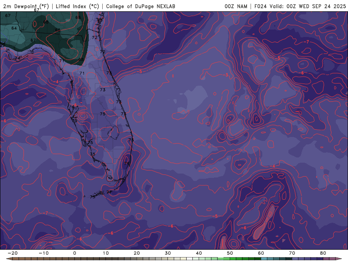Click the "-10" colorbar label
348x261 pixels.
pyautogui.click(x=43, y=253)
